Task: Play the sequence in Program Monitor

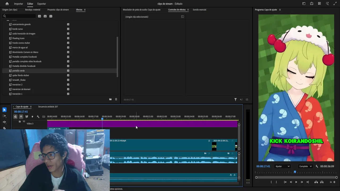Action: (296, 182)
